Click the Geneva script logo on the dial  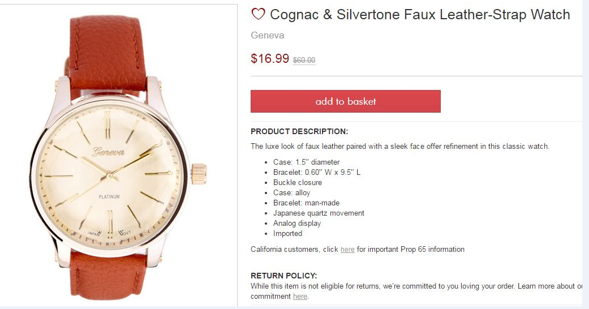109,151
